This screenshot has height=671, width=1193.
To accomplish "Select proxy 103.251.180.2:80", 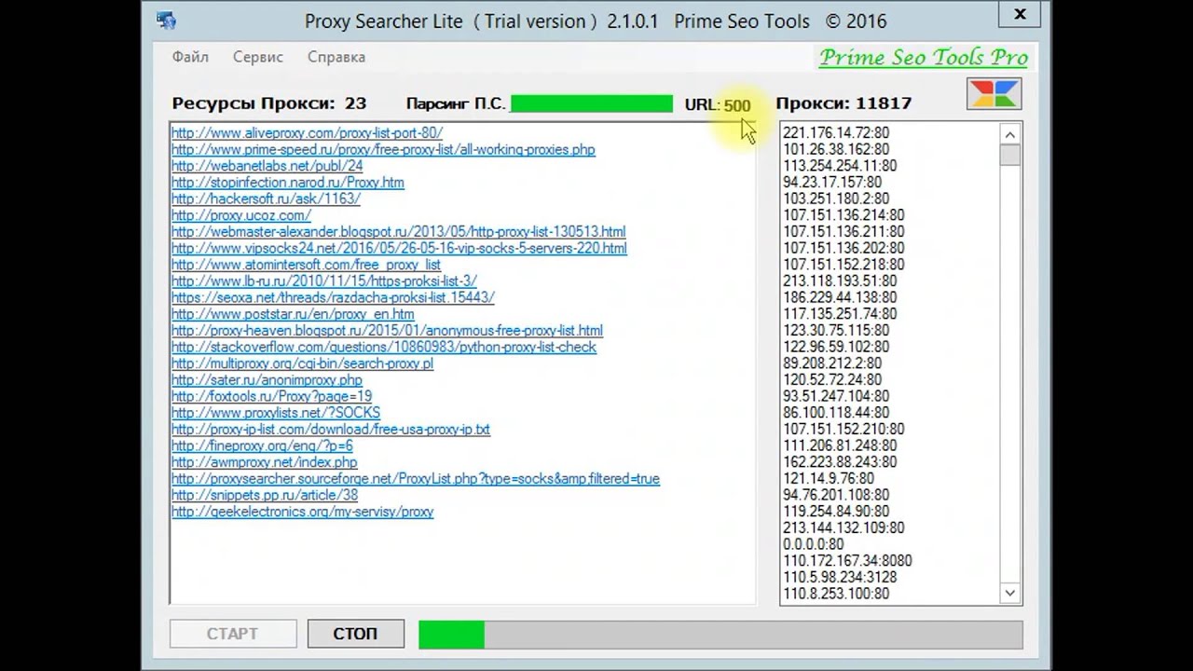I will (x=836, y=199).
